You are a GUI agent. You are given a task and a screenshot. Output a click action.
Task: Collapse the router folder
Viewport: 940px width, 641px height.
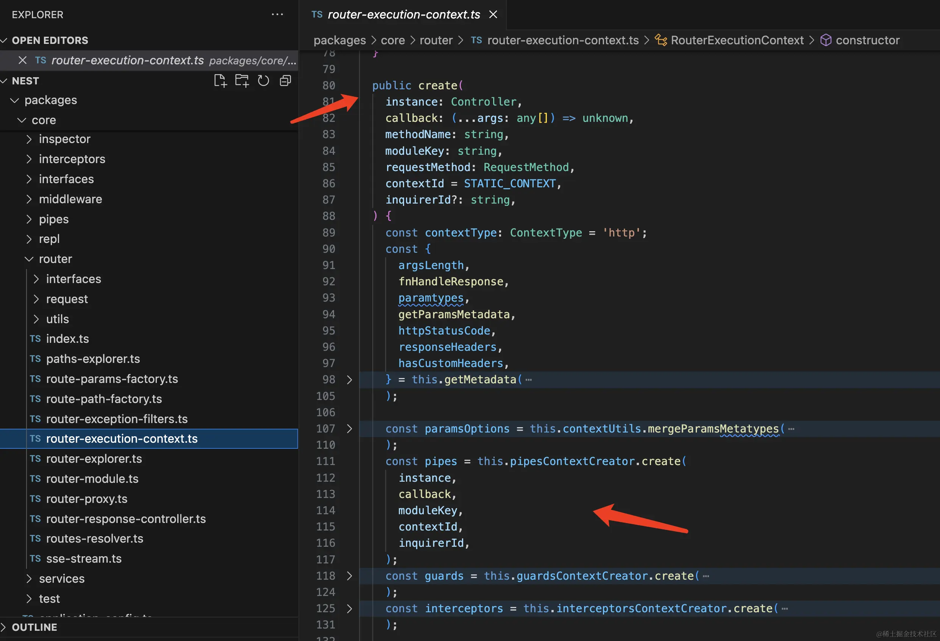(29, 259)
